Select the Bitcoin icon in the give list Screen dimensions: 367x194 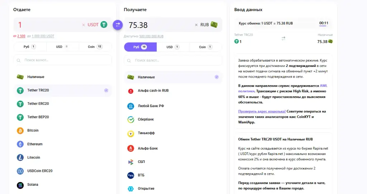click(20, 130)
